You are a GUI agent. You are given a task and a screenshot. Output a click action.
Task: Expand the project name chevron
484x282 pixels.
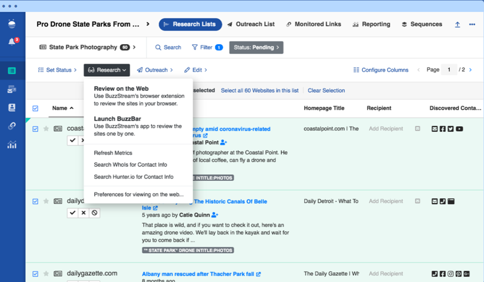pos(148,24)
